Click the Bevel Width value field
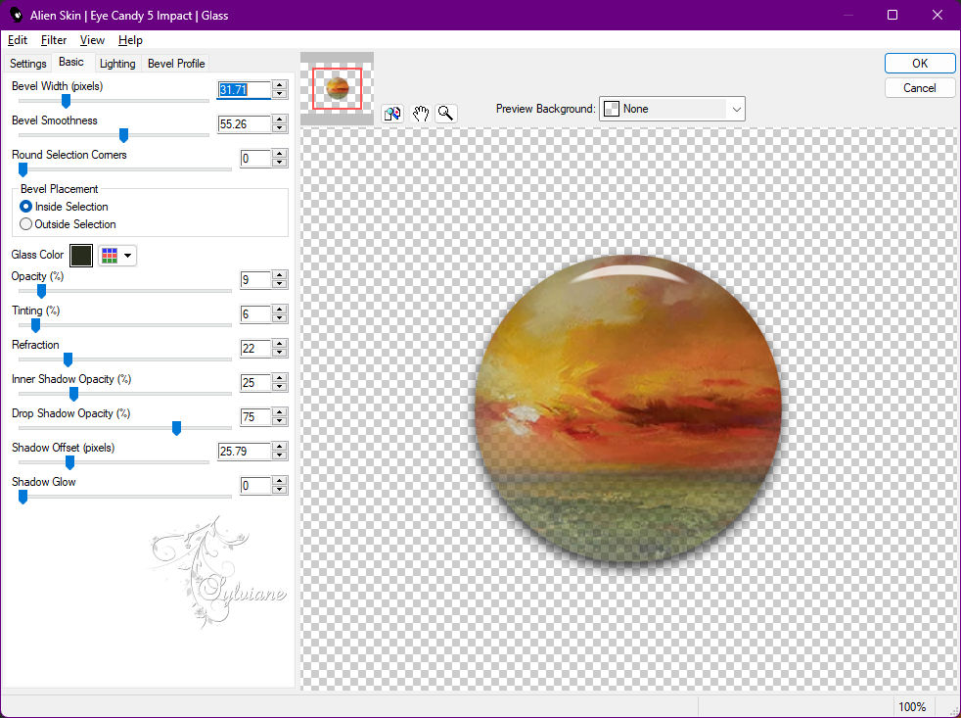 pyautogui.click(x=244, y=89)
